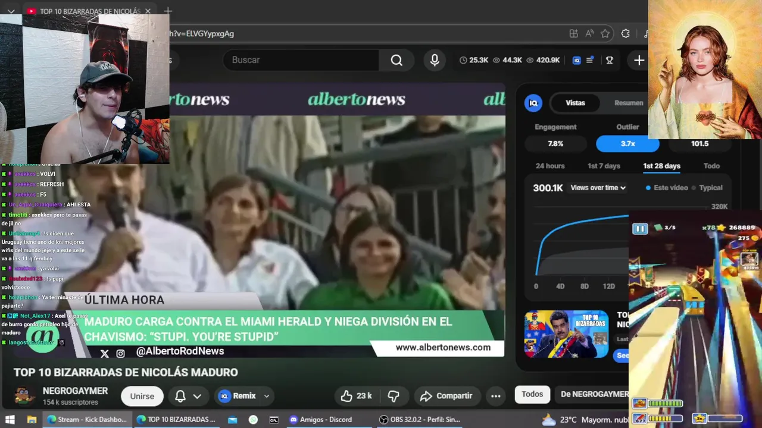Switch to Resumen tab in vidIQ panel
Viewport: 762px width, 428px height.
(629, 103)
